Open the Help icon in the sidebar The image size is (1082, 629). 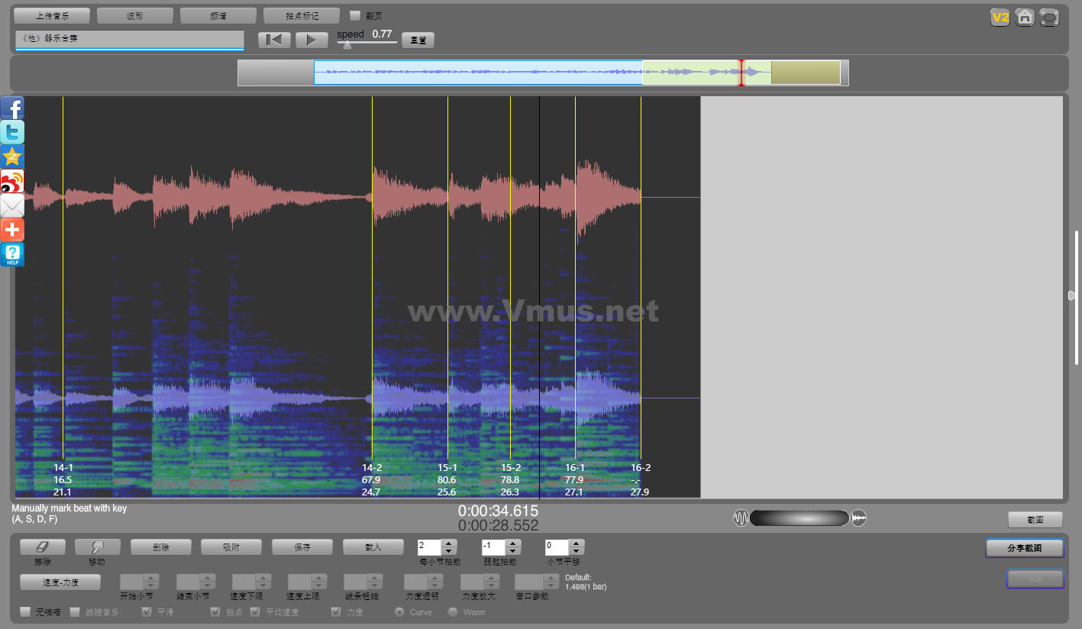[x=12, y=254]
